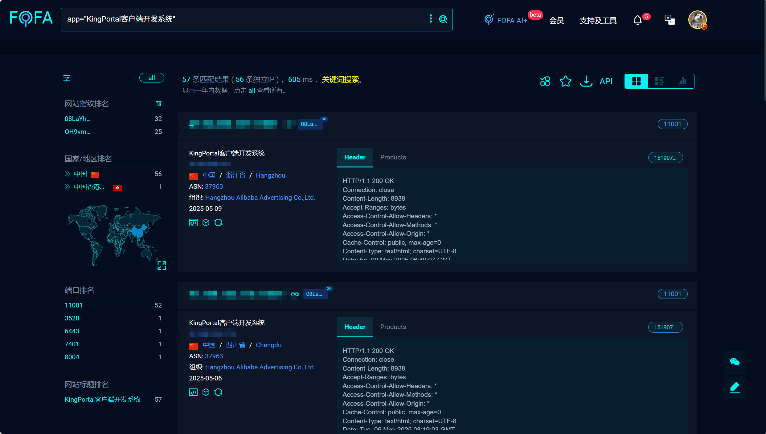Click the search query input field
This screenshot has height=434, width=766.
click(244, 19)
